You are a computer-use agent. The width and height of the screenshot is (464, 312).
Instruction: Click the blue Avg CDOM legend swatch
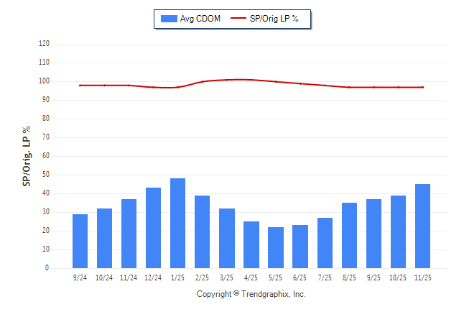pyautogui.click(x=170, y=19)
